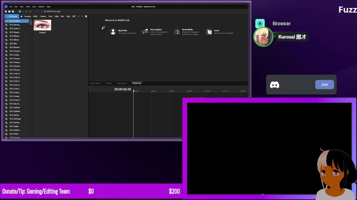
Task: Open the Insert menu
Action: coord(28,6)
